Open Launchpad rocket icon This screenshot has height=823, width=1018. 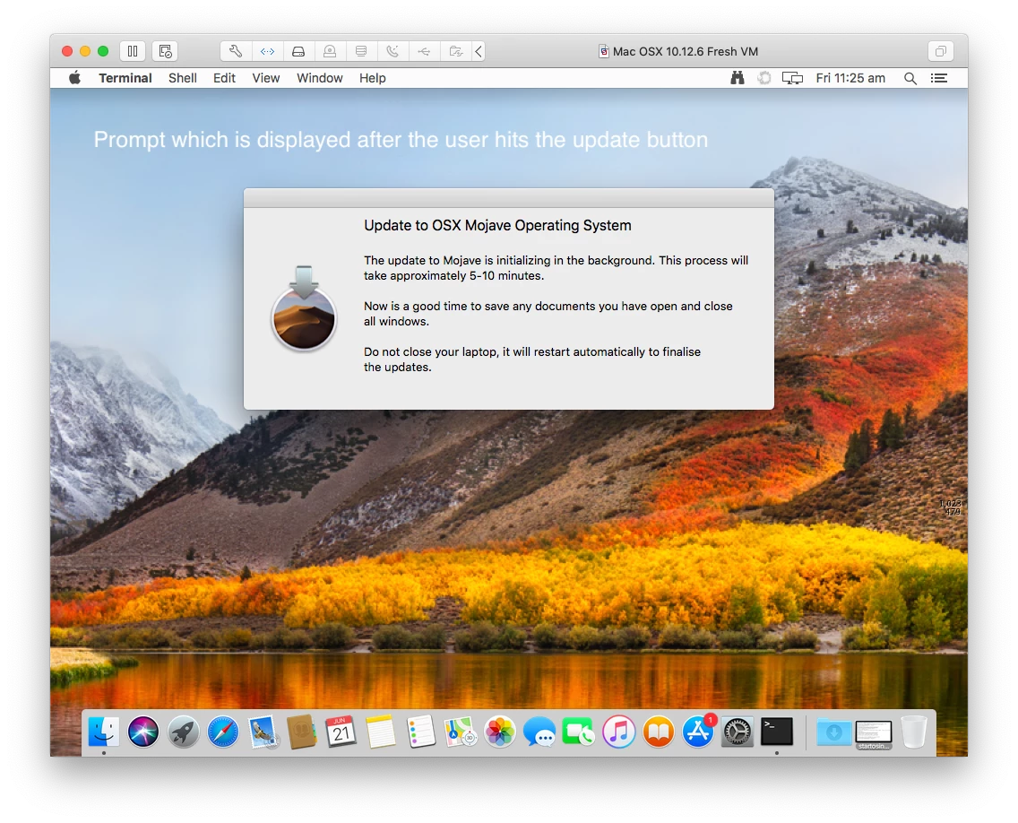pos(184,732)
